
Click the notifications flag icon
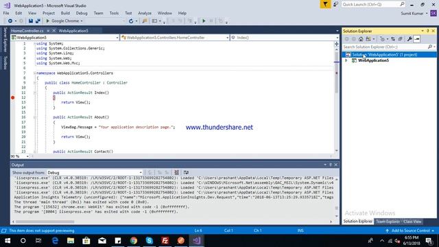coord(325,4)
